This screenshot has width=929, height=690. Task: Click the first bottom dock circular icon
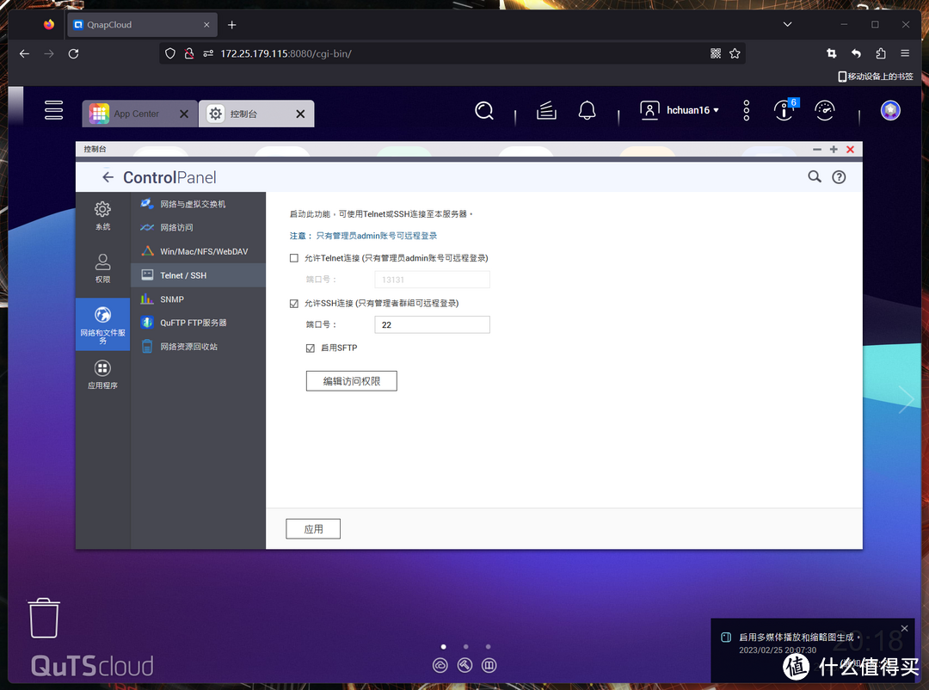click(x=440, y=665)
